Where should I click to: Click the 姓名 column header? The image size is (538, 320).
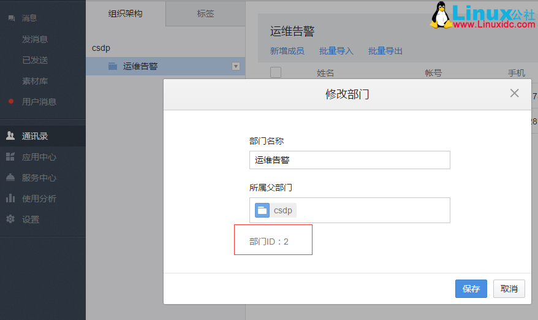(x=325, y=73)
